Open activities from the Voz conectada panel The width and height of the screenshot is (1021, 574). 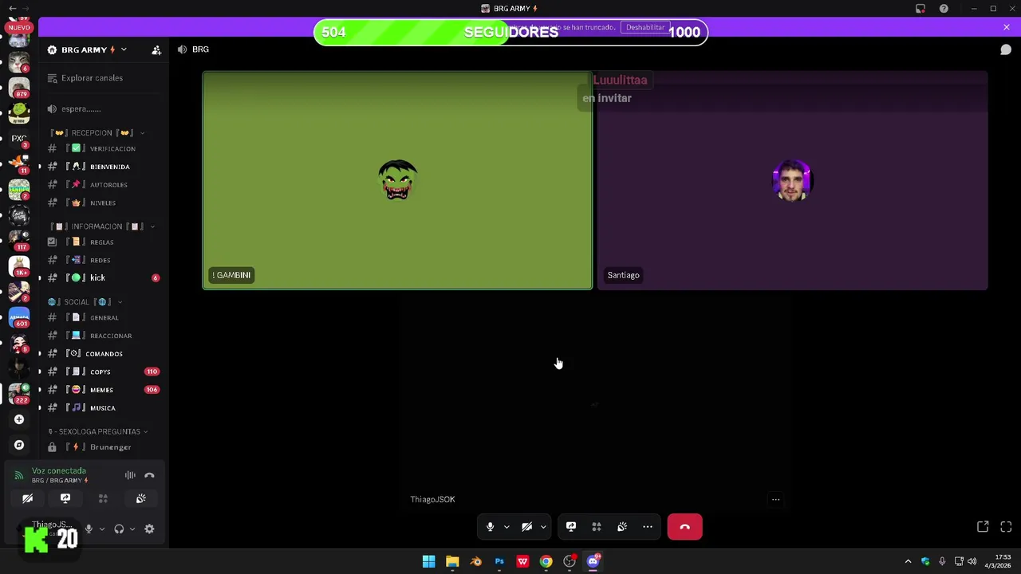click(x=103, y=498)
